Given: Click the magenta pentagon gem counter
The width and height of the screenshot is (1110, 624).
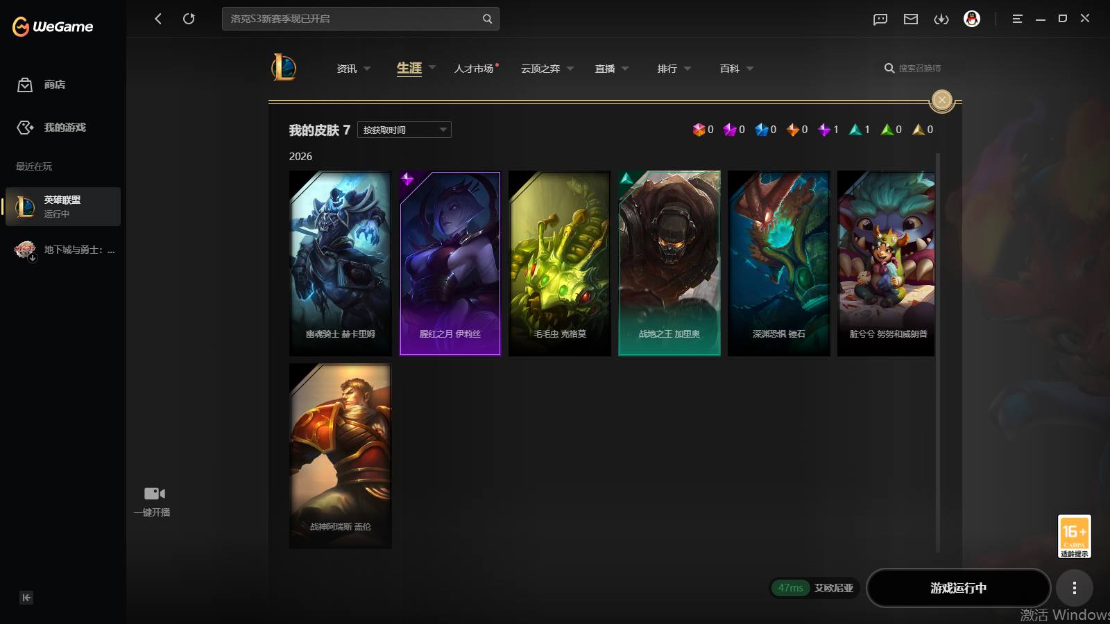Looking at the screenshot, I should coord(734,130).
